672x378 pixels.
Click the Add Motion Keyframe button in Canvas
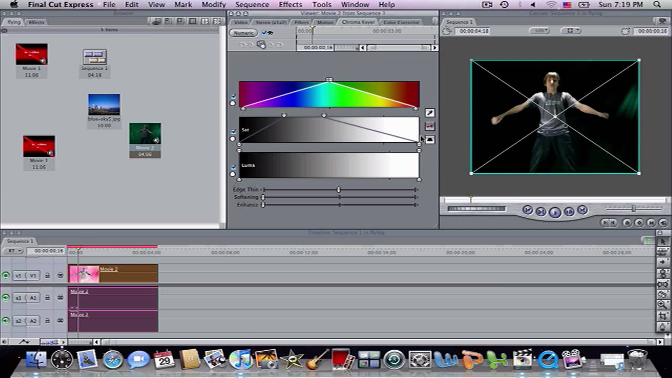click(x=639, y=223)
